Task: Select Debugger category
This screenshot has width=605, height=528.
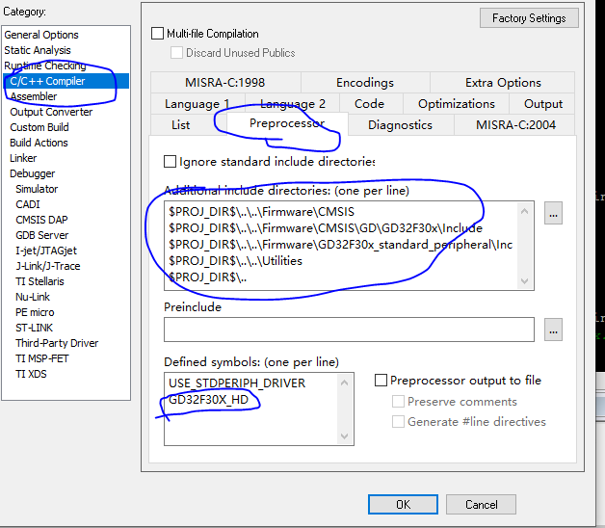Action: pos(33,173)
